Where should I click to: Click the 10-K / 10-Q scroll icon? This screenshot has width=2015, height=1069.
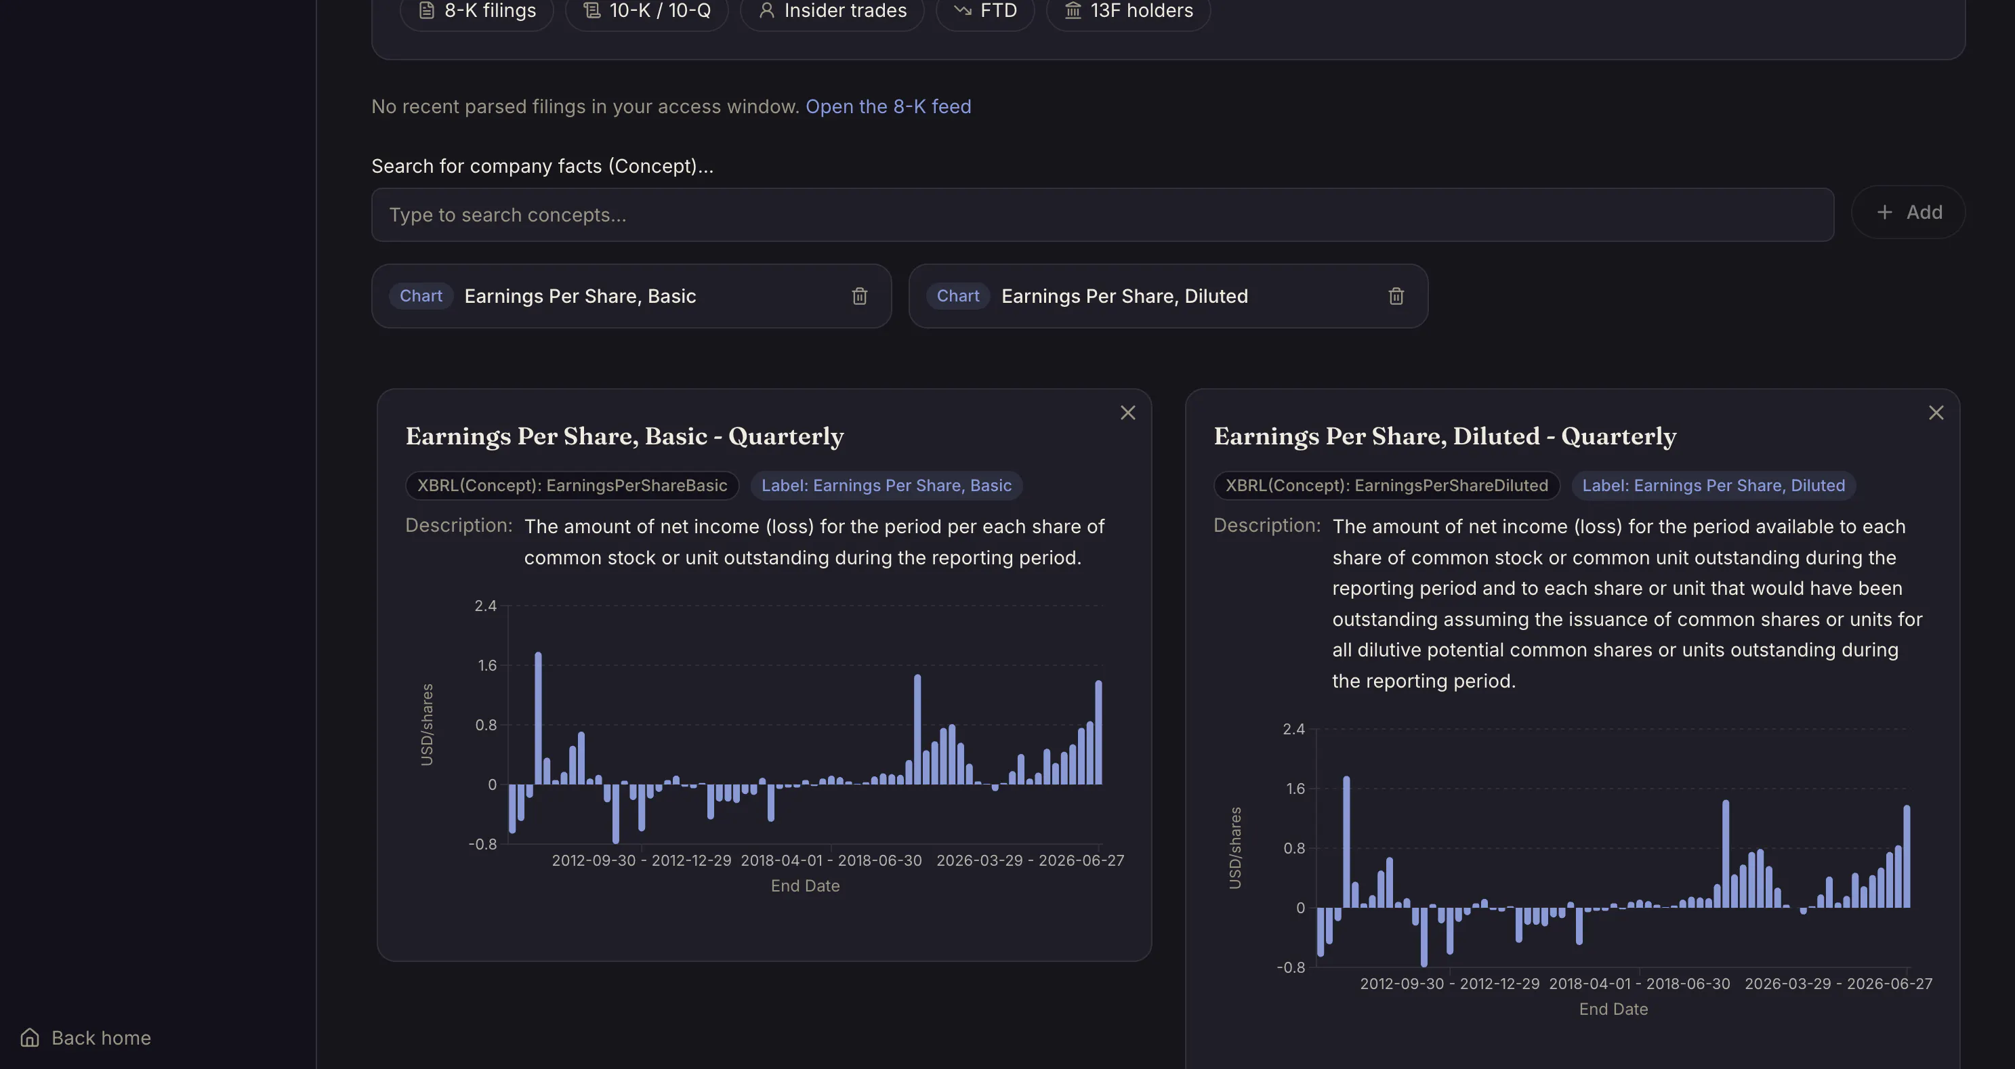(x=592, y=10)
